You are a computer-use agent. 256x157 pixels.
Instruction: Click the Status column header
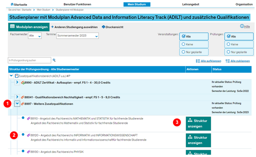click(231, 69)
